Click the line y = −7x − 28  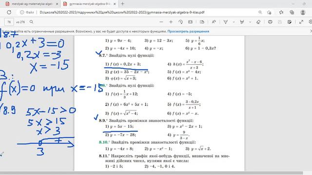coord(120,135)
